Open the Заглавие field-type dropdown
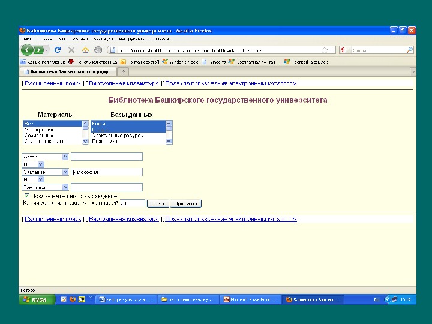432x324 pixels. (x=45, y=172)
